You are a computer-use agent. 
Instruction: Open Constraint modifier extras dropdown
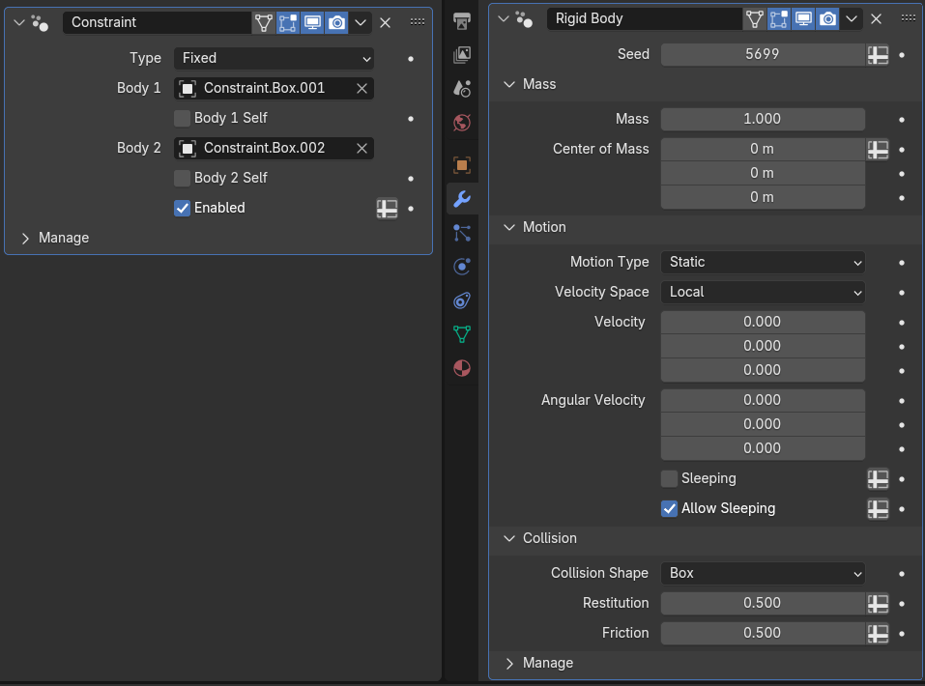[x=361, y=23]
